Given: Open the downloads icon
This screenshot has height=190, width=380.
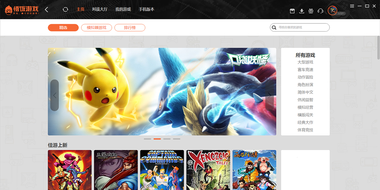Looking at the screenshot, I should 302,11.
